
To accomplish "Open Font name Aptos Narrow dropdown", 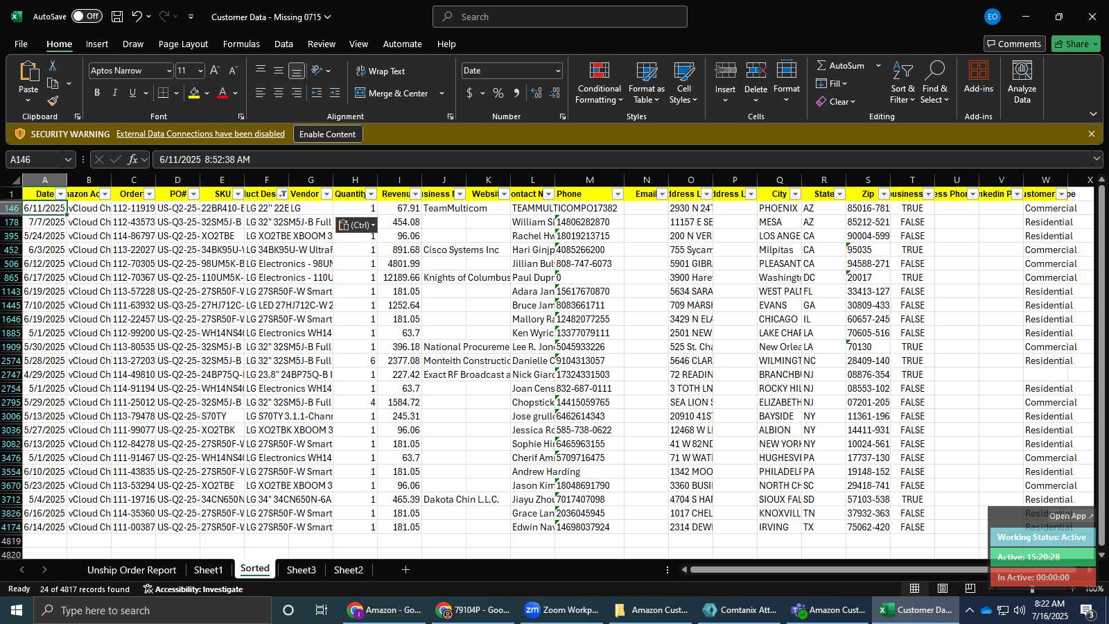I will [x=168, y=71].
